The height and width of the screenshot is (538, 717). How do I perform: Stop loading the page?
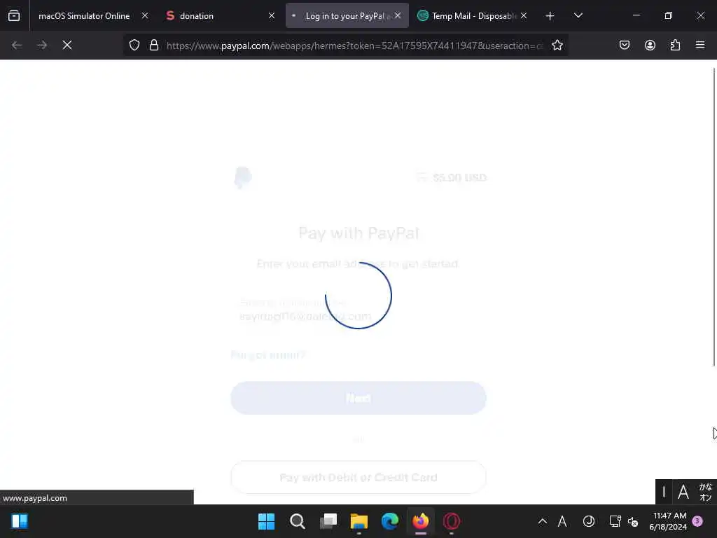(x=67, y=45)
